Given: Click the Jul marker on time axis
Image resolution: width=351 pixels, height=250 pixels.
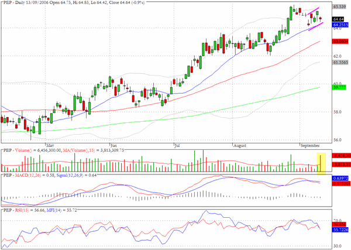Looking at the screenshot, I should [x=177, y=145].
